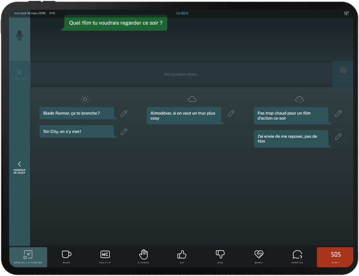Screen dimensions: 359x276
Task: Edit the 'J'ai envie de me reposer' reply
Action: click(x=338, y=136)
